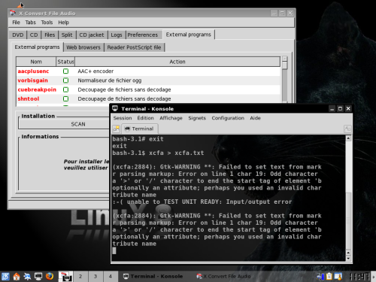This screenshot has width=376, height=282.
Task: Click the Konsole scrollbar's bottom down arrow
Action: pos(348,258)
